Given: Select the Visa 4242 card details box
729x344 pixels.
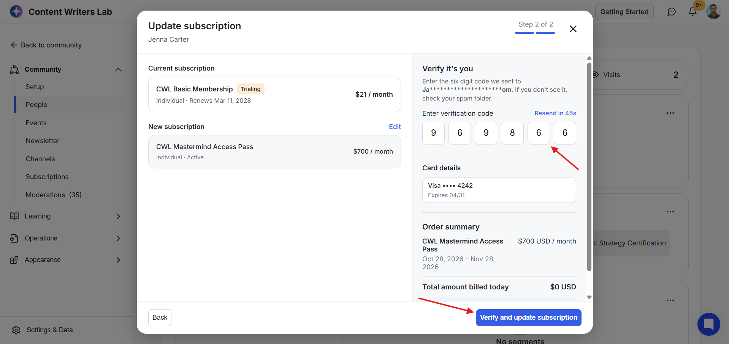Looking at the screenshot, I should click(499, 190).
